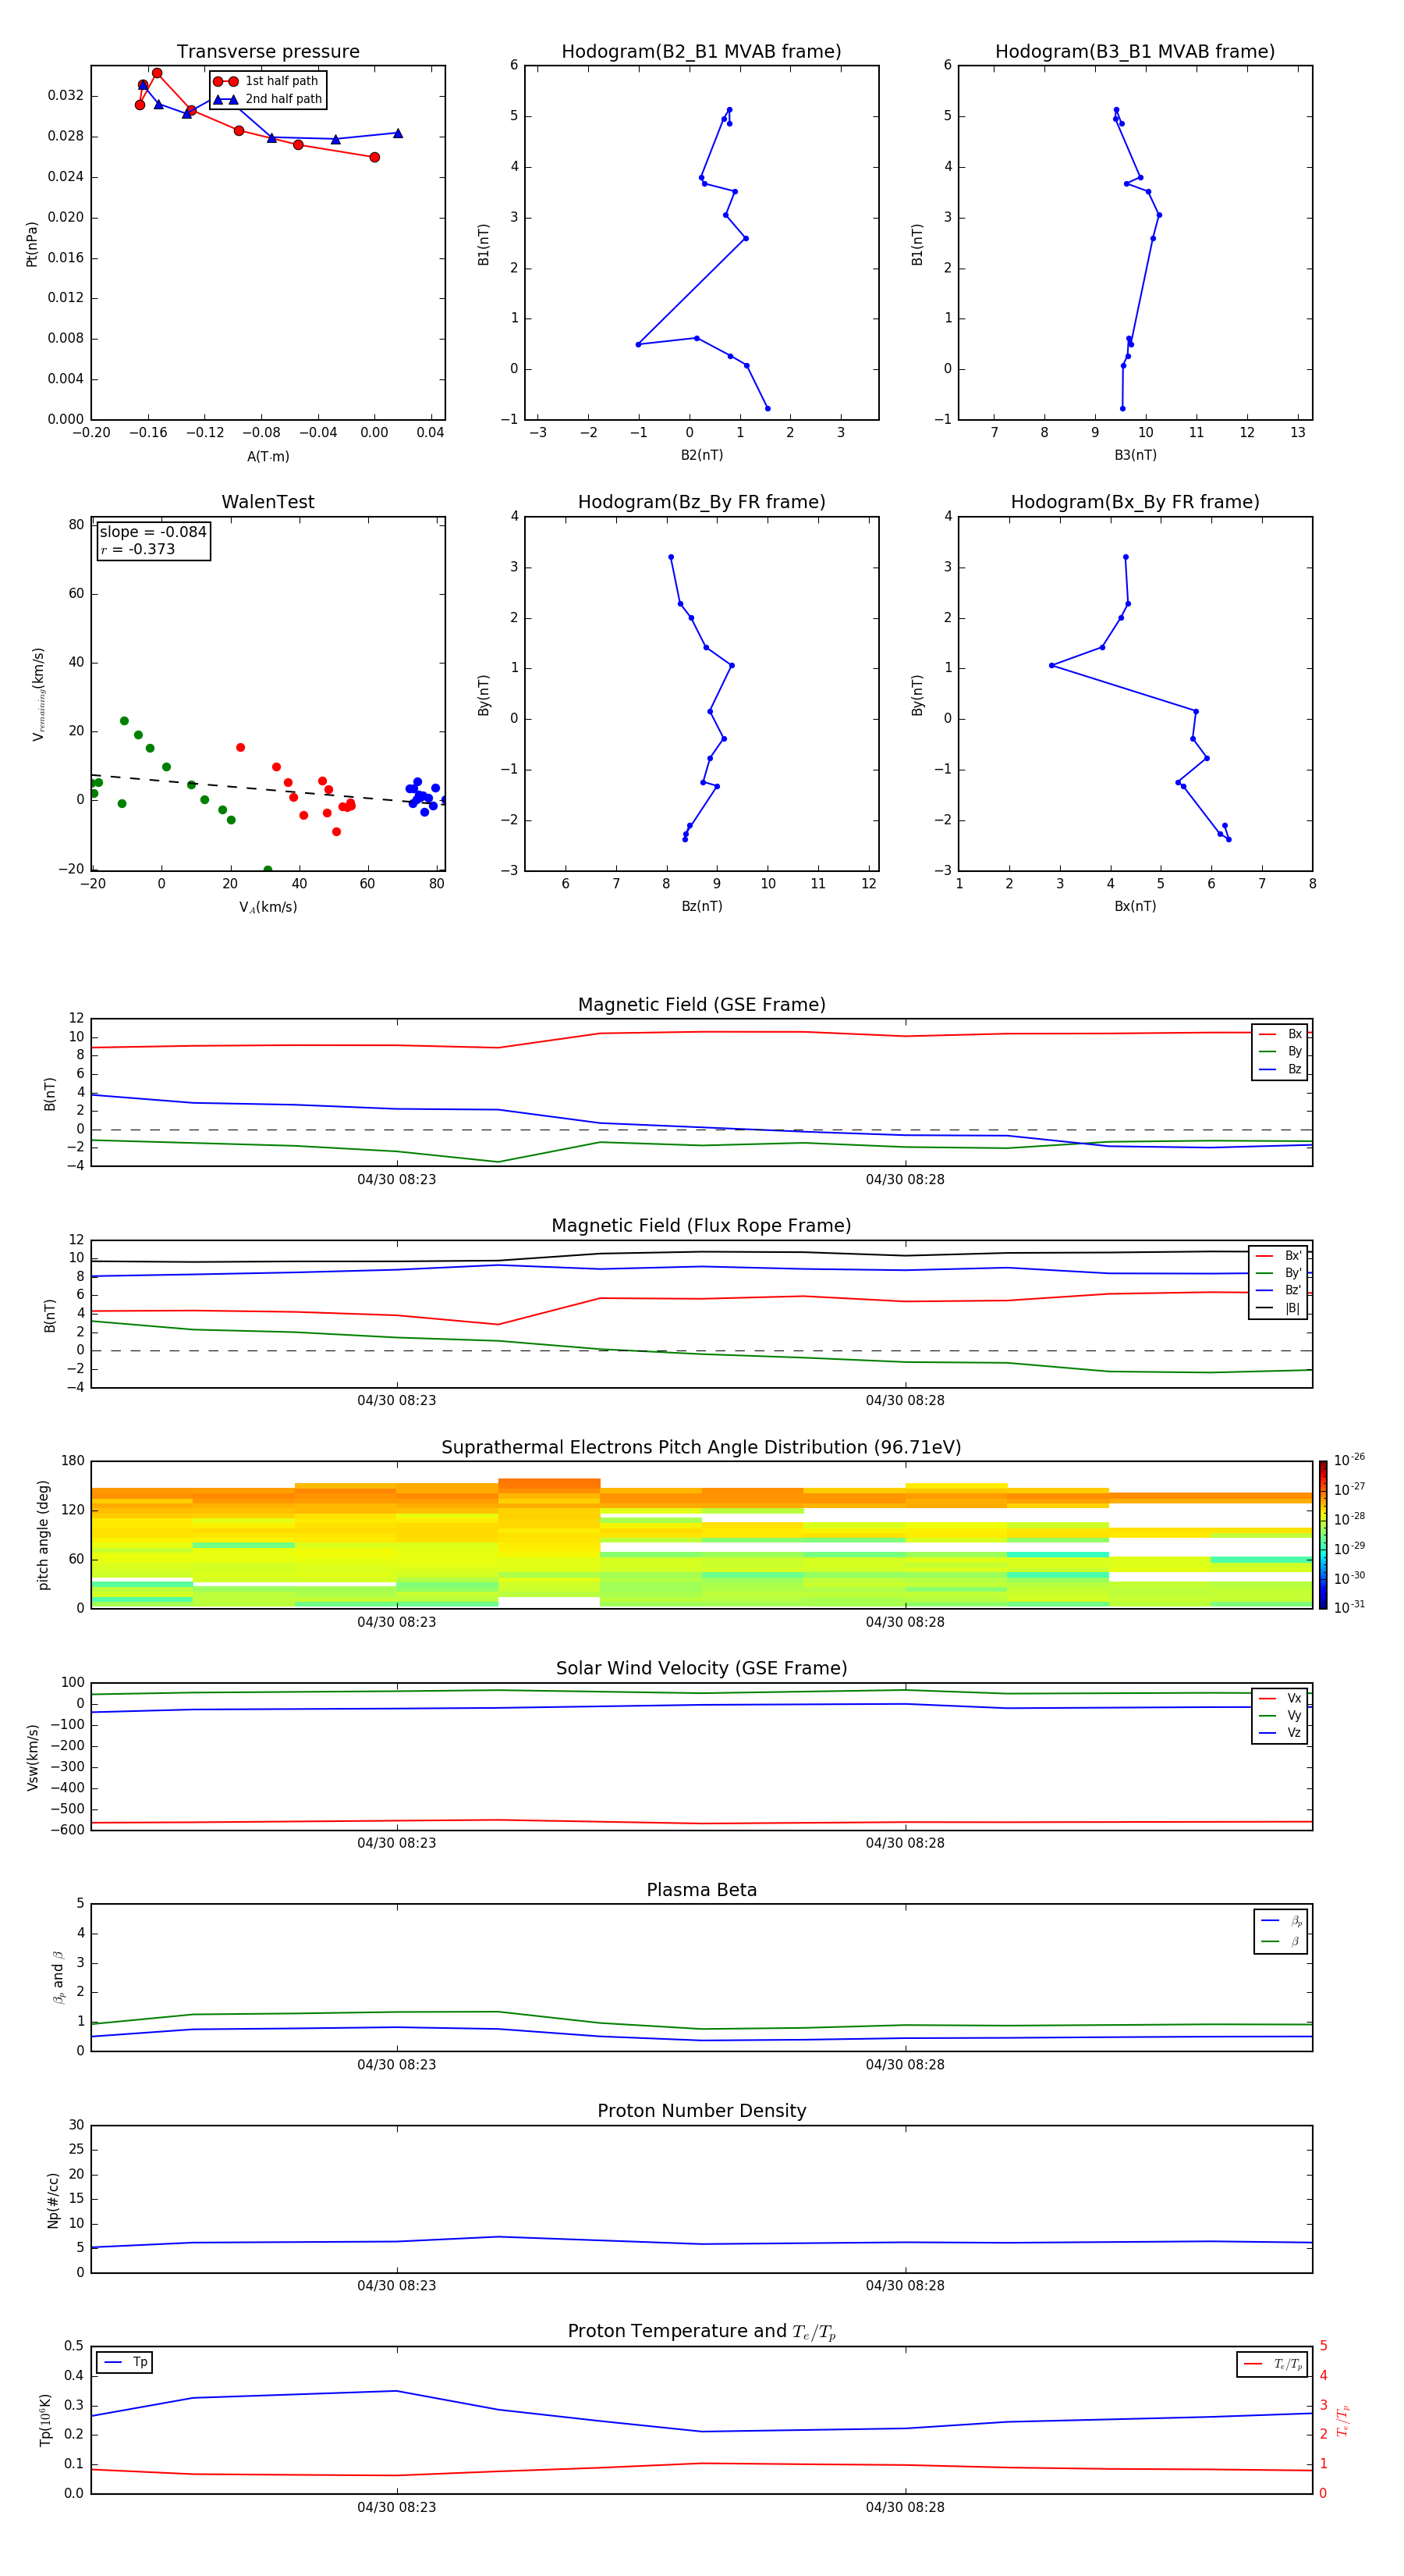Click the 'Hodogram(B2_B1 MVAB frame)' title
Screen dimensions: 1404x2576
pyautogui.click(x=701, y=52)
